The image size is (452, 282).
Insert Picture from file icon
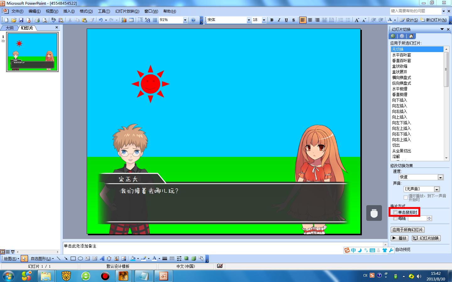tap(124, 258)
